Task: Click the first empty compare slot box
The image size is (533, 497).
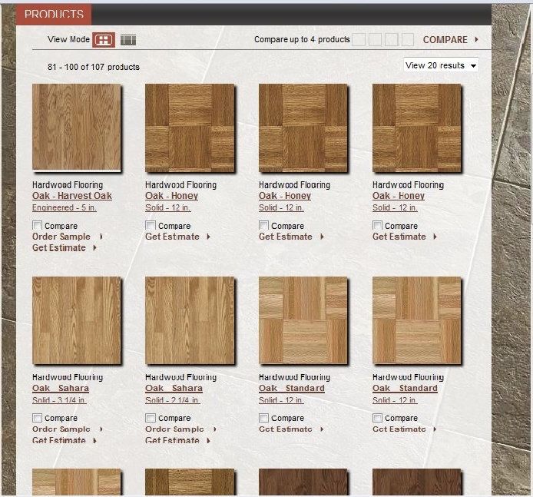Action: (x=359, y=40)
